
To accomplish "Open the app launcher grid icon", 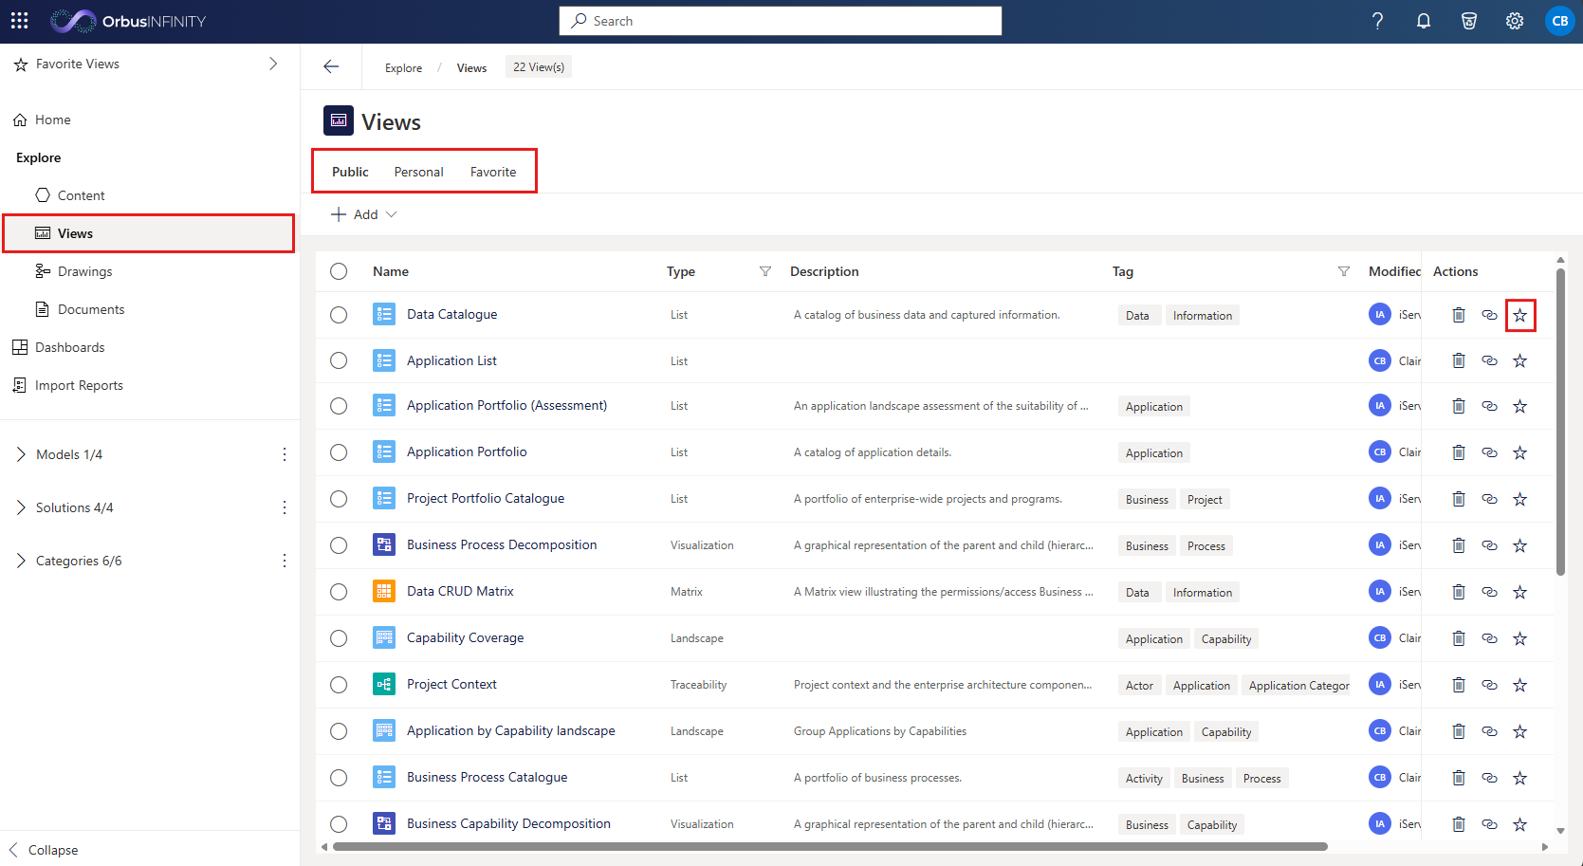I will tap(20, 21).
